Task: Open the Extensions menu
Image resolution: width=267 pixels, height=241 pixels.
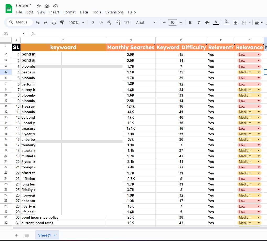Action: point(114,12)
